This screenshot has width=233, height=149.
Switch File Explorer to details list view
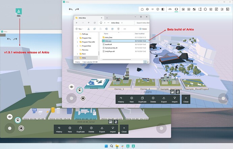tap(145, 62)
